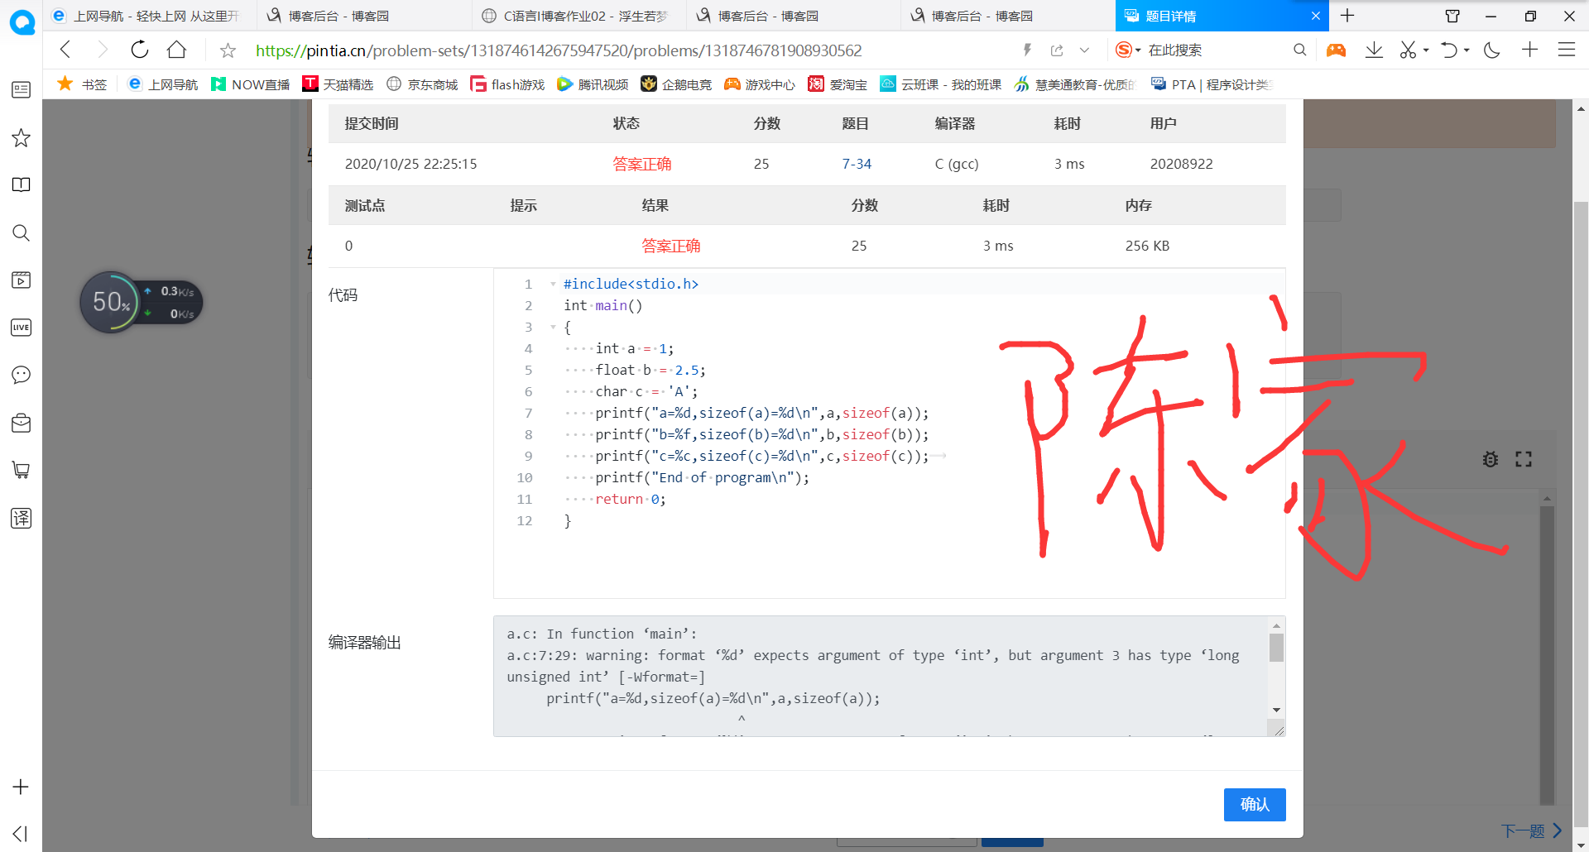Collapse code fold at line 3
Screen dimensions: 1589x852
point(553,327)
